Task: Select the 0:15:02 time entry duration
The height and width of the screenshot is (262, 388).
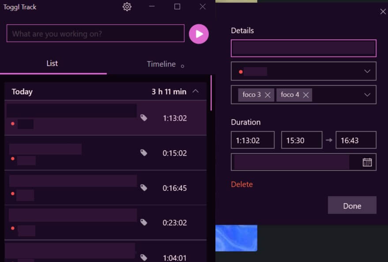Action: (175, 153)
